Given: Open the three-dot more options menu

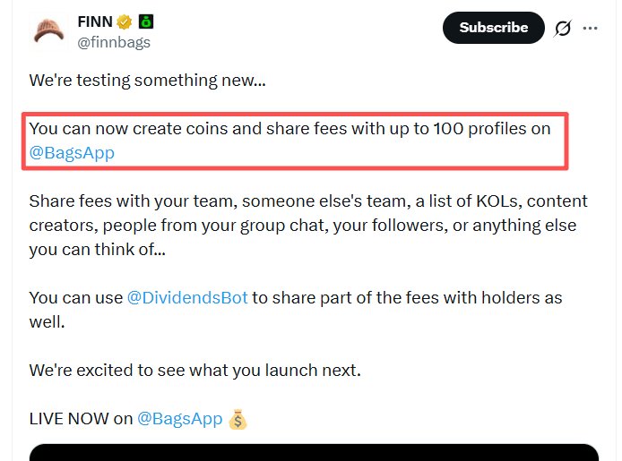Looking at the screenshot, I should pos(590,28).
